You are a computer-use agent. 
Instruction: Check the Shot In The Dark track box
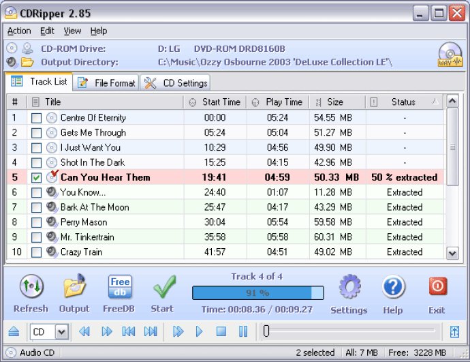pos(36,163)
